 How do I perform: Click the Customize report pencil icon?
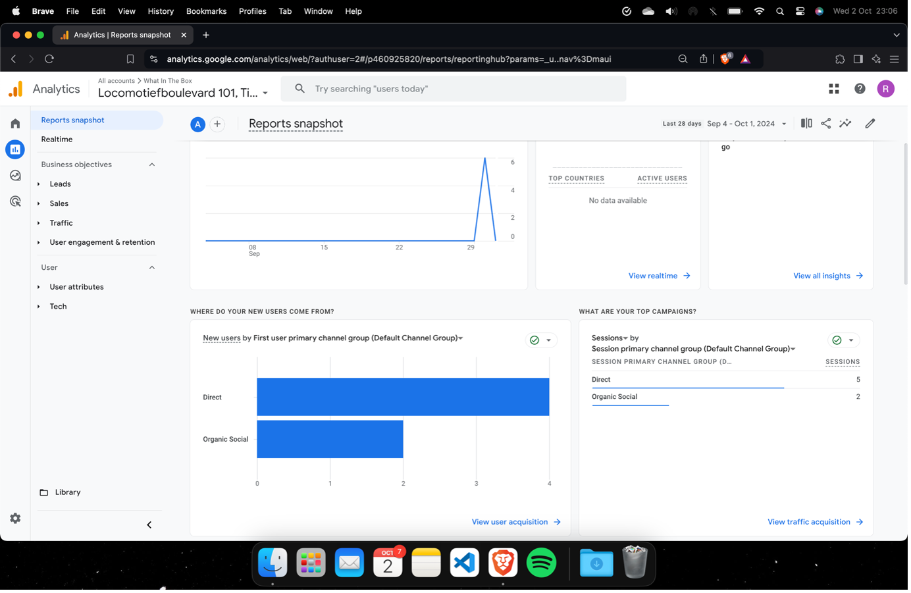pos(870,124)
